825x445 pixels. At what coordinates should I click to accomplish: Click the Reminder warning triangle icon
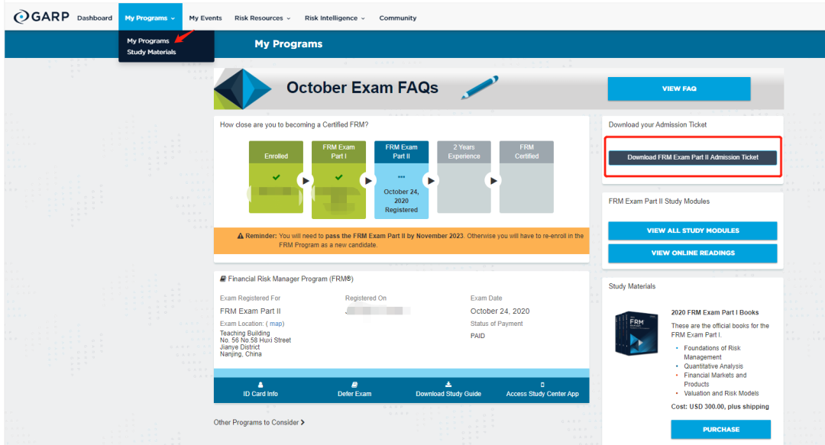pyautogui.click(x=241, y=236)
